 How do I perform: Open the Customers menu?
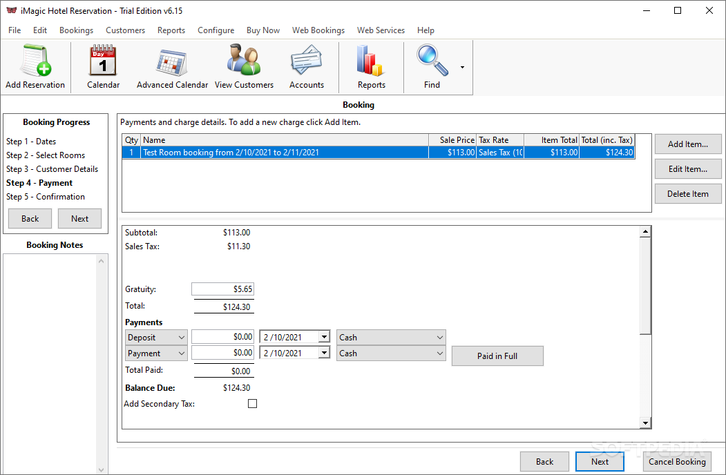tap(125, 30)
